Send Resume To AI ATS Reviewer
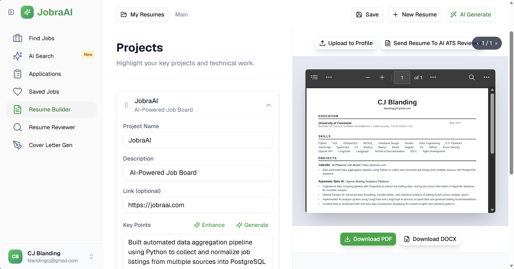Viewport: 514px width, 269px height. pyautogui.click(x=433, y=43)
